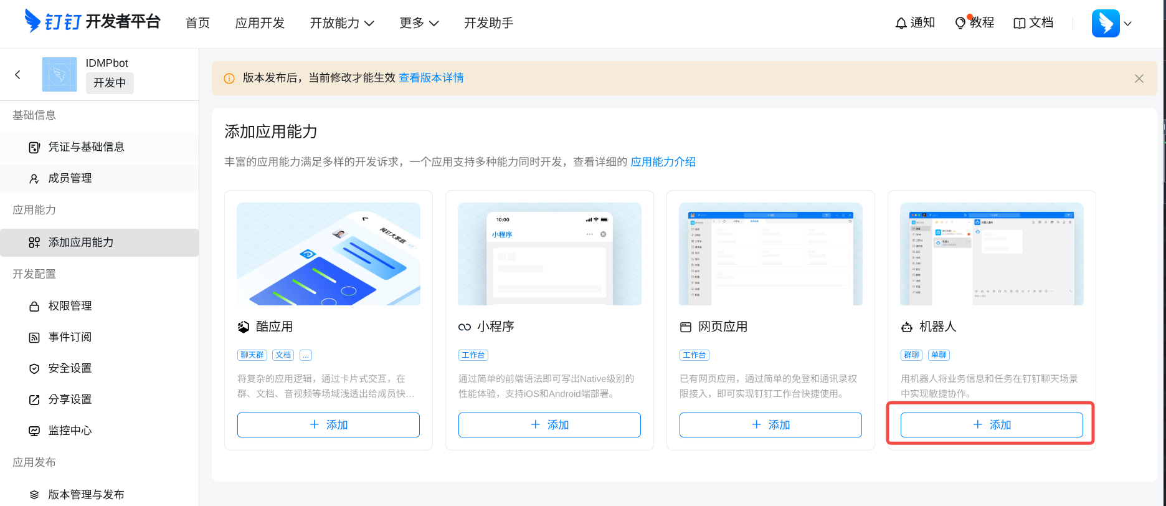1166x506 pixels.
Task: Dismiss the version release banner
Action: point(1139,79)
